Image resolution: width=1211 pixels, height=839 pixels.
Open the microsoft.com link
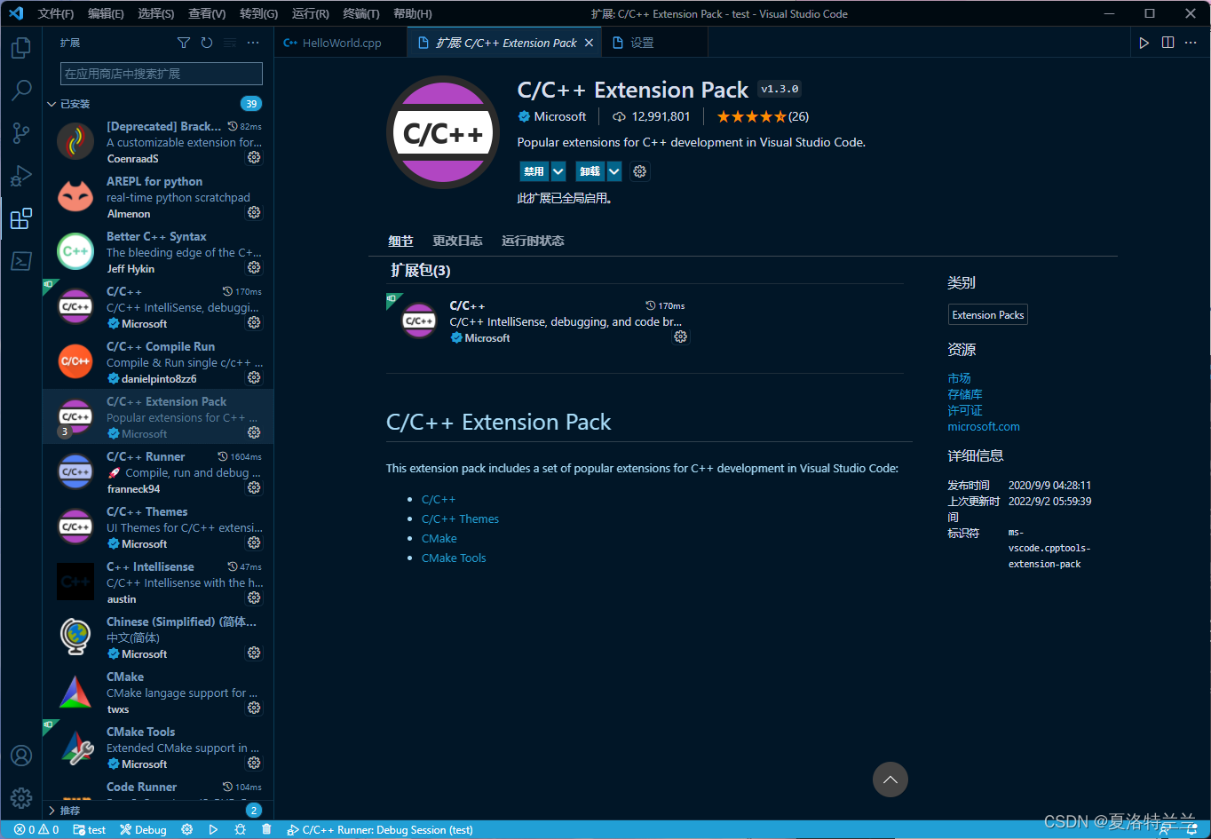tap(984, 426)
